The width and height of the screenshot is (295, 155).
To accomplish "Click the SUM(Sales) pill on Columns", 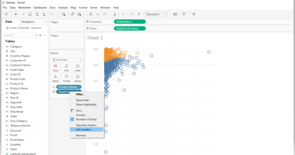I will click(130, 22).
